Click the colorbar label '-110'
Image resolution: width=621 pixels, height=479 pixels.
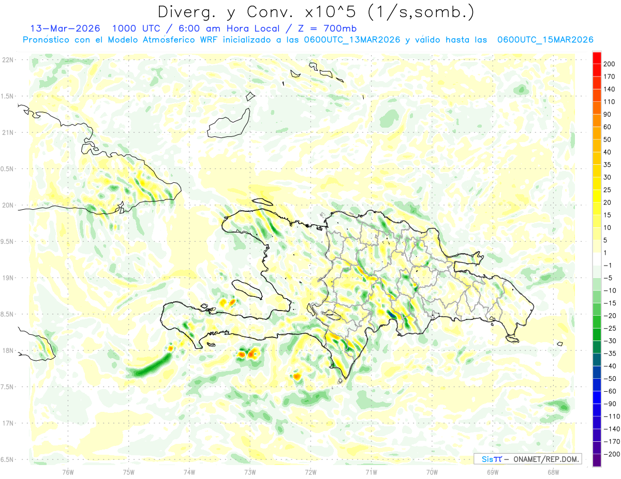(612, 416)
